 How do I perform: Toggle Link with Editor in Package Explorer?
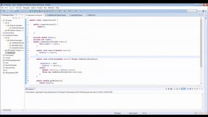[x=16, y=18]
